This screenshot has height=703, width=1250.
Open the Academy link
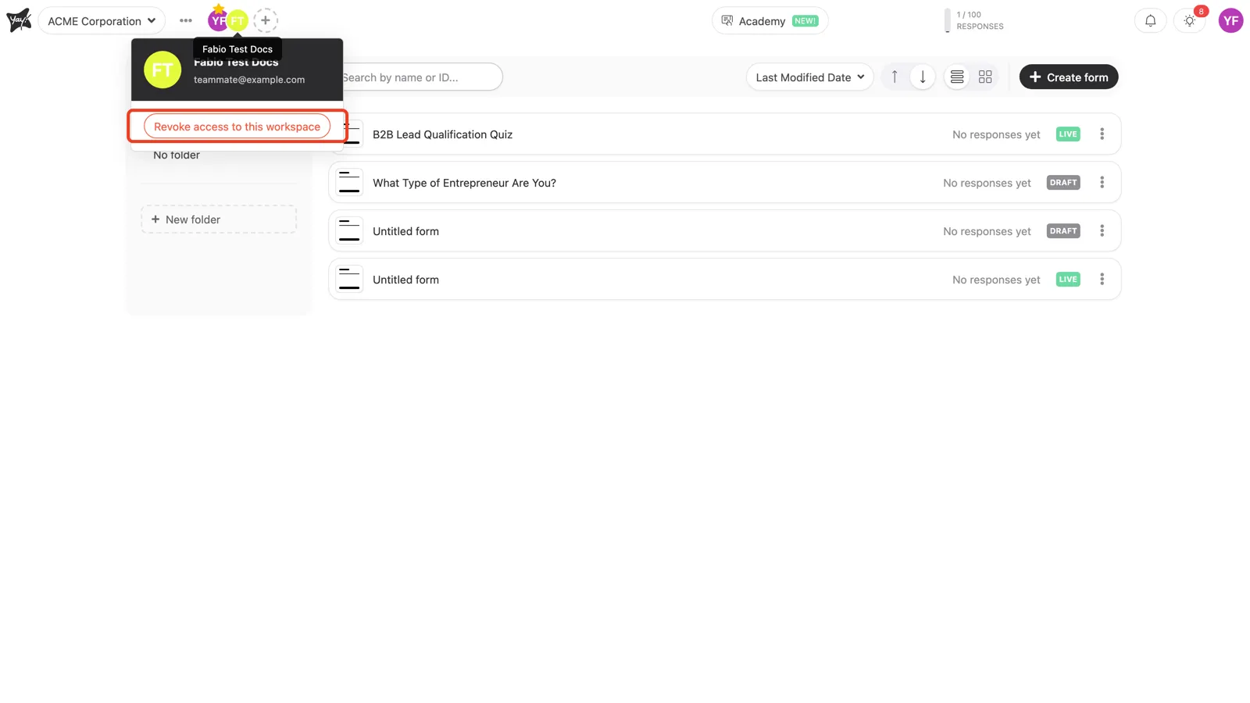(x=770, y=21)
